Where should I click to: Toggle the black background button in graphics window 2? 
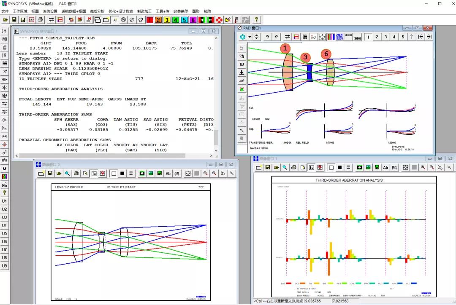[122, 174]
